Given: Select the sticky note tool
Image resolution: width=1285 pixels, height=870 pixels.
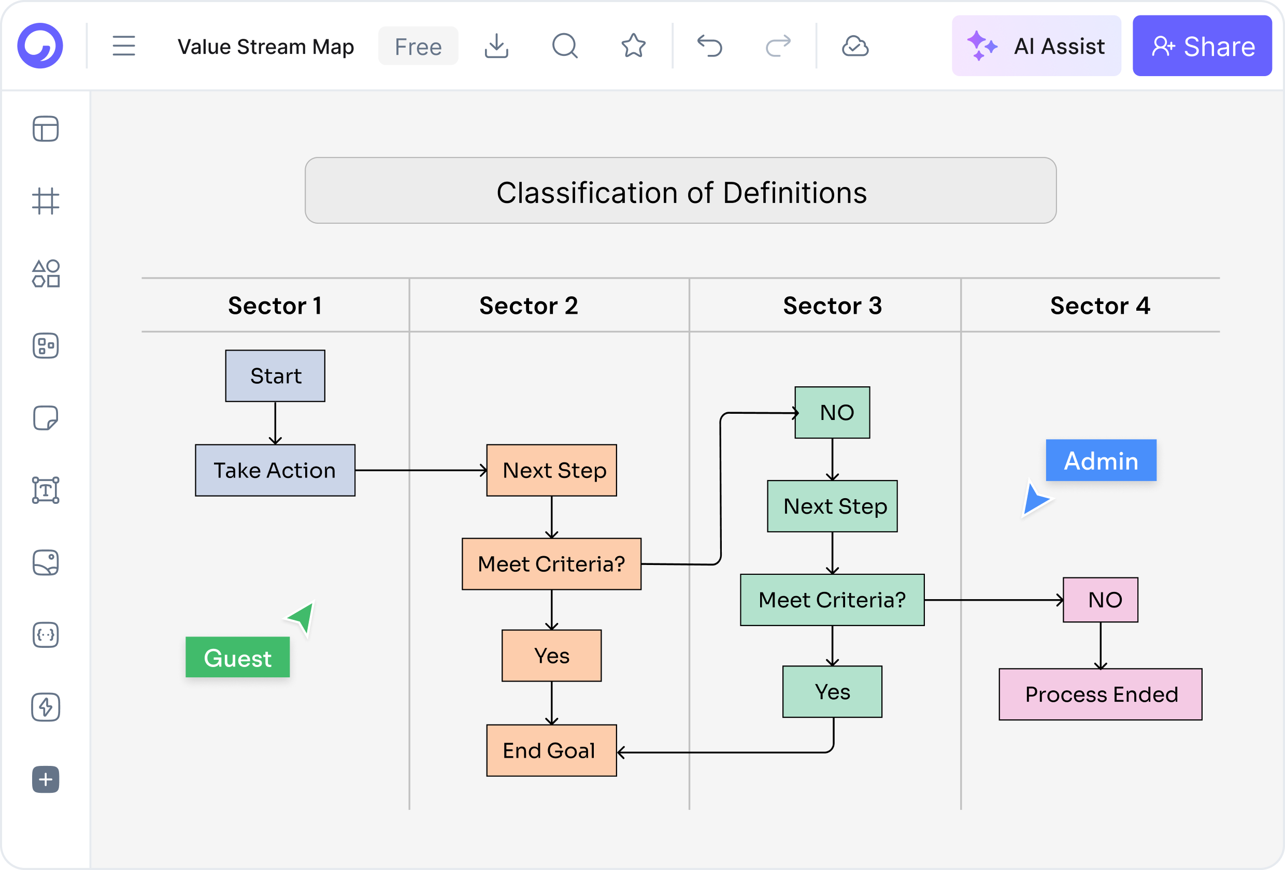Looking at the screenshot, I should [x=46, y=418].
